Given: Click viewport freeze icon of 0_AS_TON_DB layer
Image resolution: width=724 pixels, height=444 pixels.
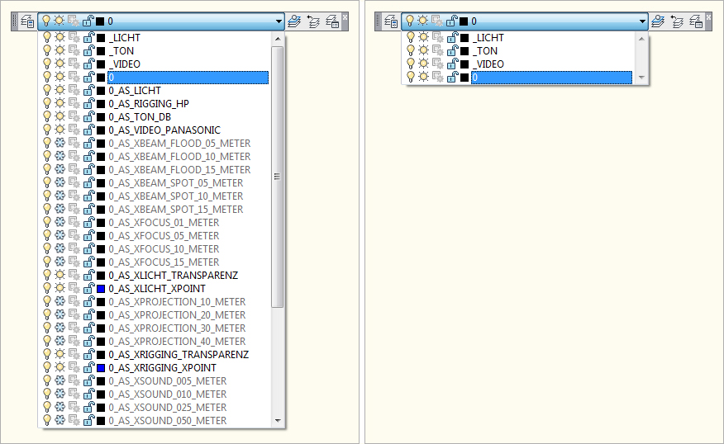Looking at the screenshot, I should (74, 117).
